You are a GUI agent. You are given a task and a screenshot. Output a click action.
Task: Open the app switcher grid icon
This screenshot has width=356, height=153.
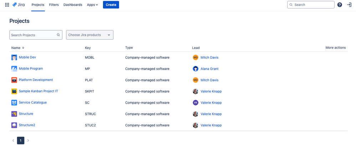(x=7, y=5)
